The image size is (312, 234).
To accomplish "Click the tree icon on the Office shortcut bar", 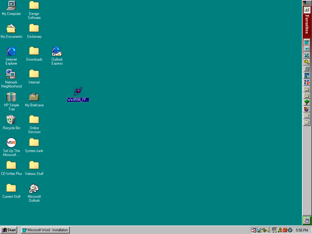I will click(x=307, y=102).
